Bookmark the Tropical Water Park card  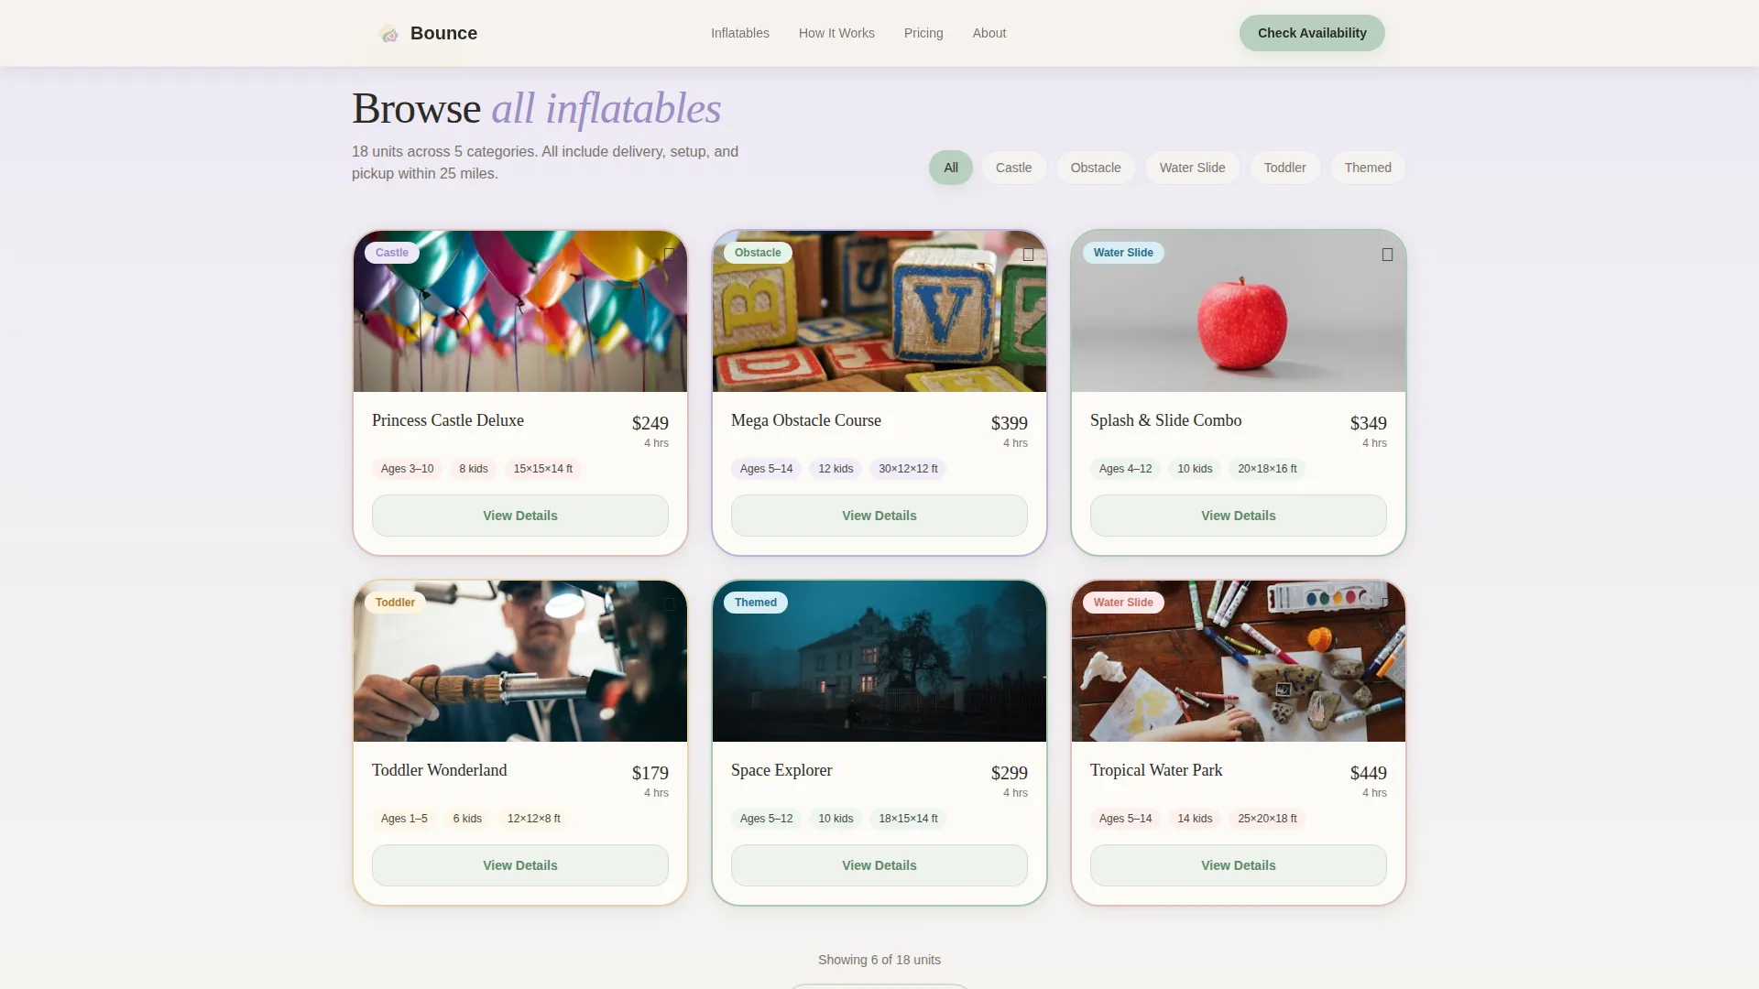1387,604
